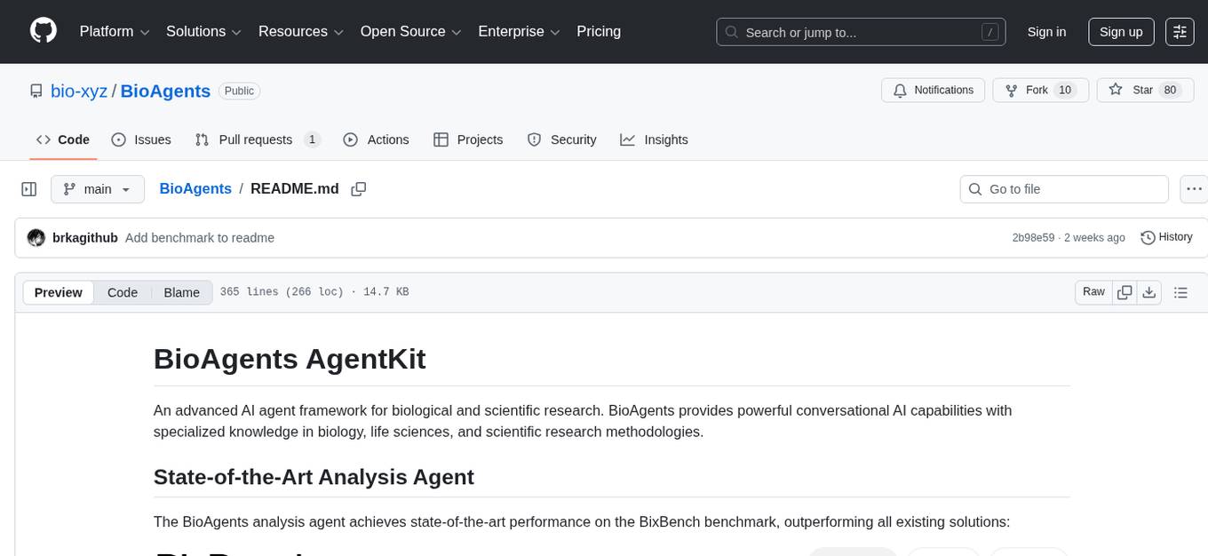Switch to the Code view of README
This screenshot has width=1208, height=556.
[x=122, y=292]
